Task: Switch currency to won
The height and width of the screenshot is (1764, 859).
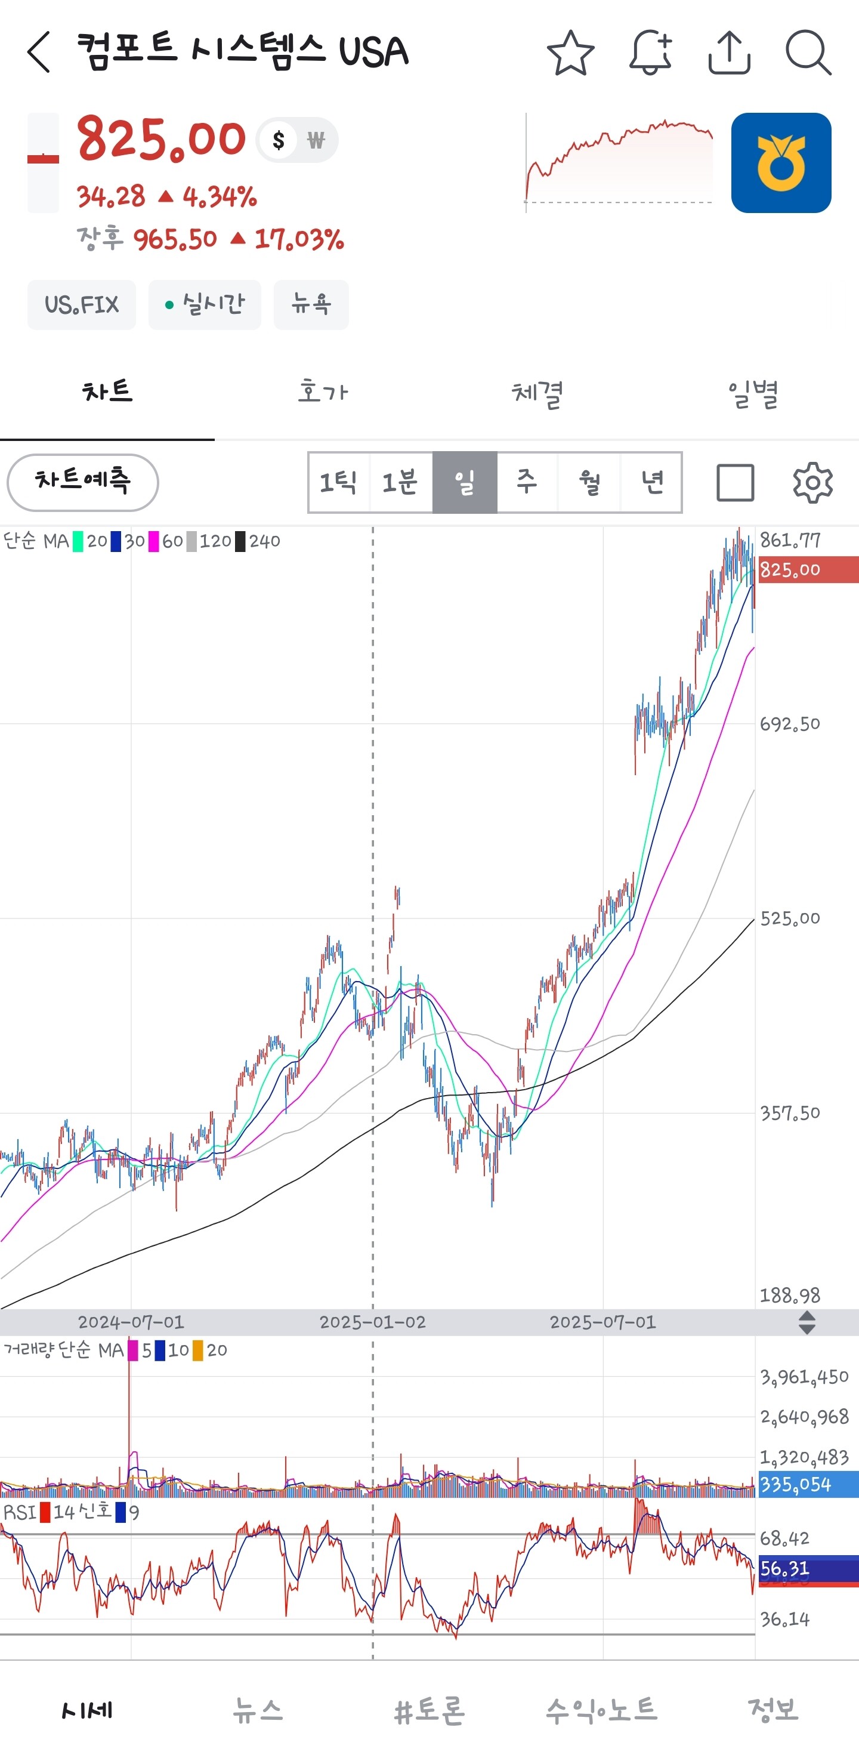Action: pyautogui.click(x=316, y=140)
